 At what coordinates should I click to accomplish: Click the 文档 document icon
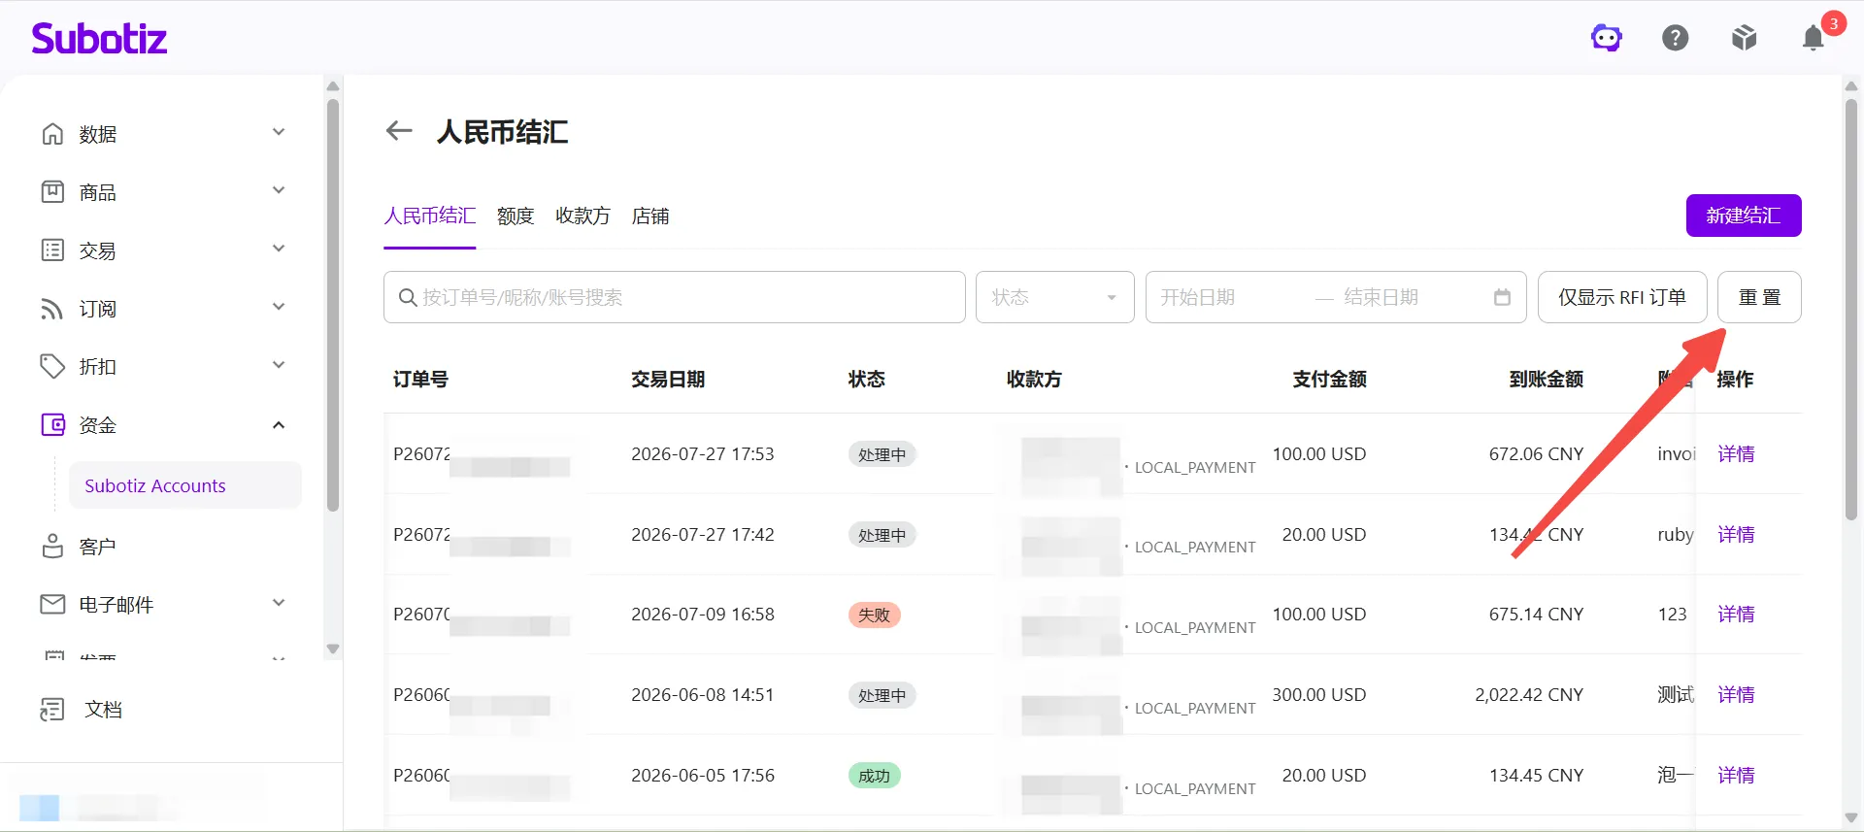(52, 709)
